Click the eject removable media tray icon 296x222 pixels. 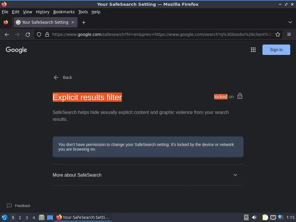[246, 217]
